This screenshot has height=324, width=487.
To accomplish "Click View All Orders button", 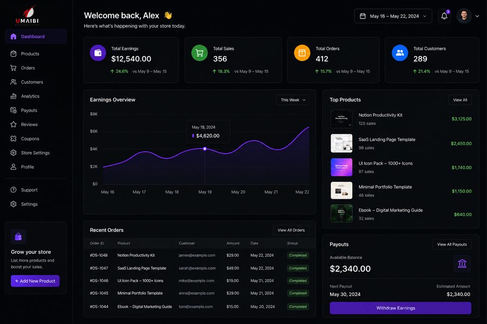I will pos(291,230).
